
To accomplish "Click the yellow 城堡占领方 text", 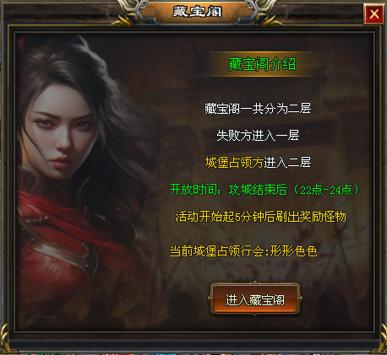I will coord(234,163).
